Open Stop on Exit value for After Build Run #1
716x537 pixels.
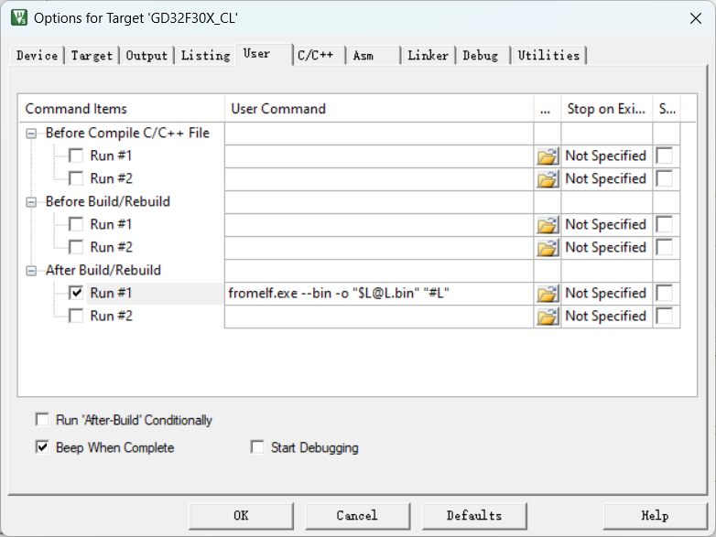pos(606,293)
